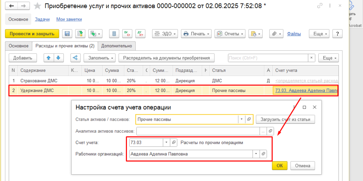Expand the Работники организаций dropdown

[256, 154]
